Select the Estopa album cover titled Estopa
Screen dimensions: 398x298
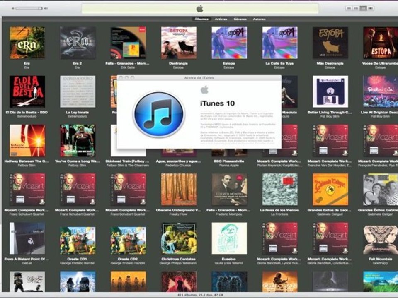click(229, 43)
